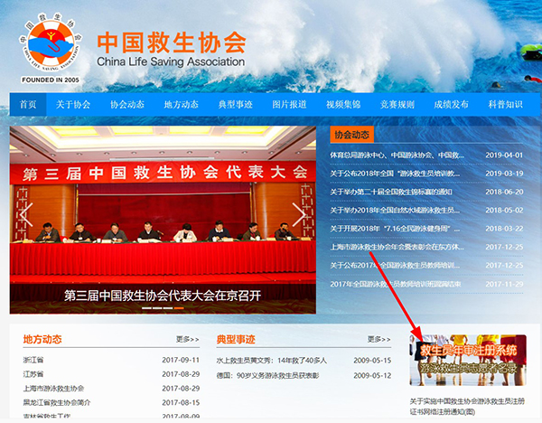Click the 中国救生协会 orange site title
Screen dimensions: 542x423
[172, 42]
